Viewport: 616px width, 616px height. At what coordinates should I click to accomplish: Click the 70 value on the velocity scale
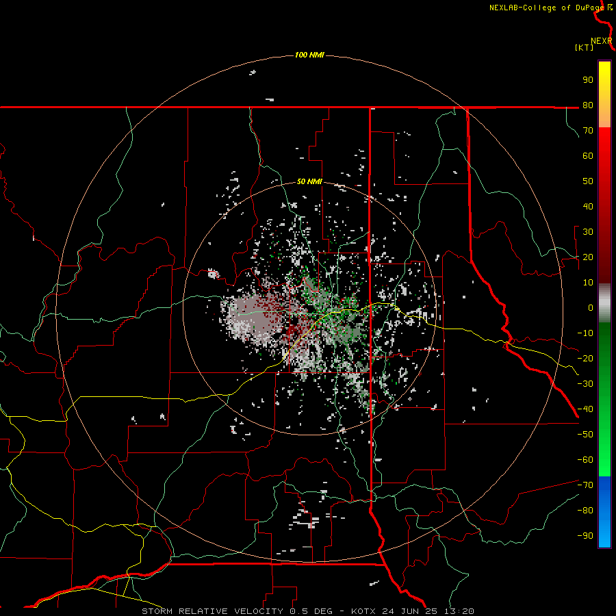(588, 131)
